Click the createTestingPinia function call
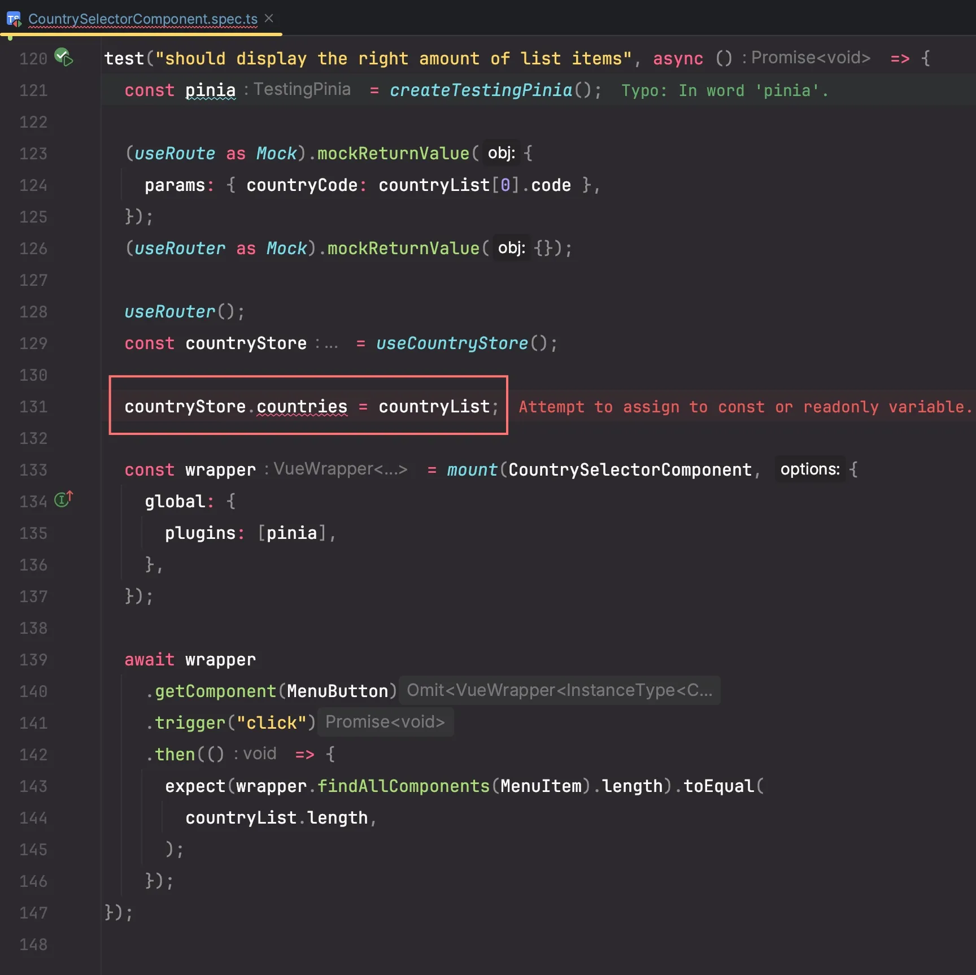 [x=481, y=90]
